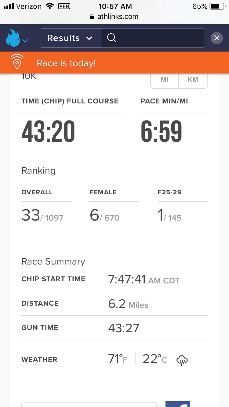Tap the athlinks.com address bar URL
This screenshot has height=407, width=229.
118,16
